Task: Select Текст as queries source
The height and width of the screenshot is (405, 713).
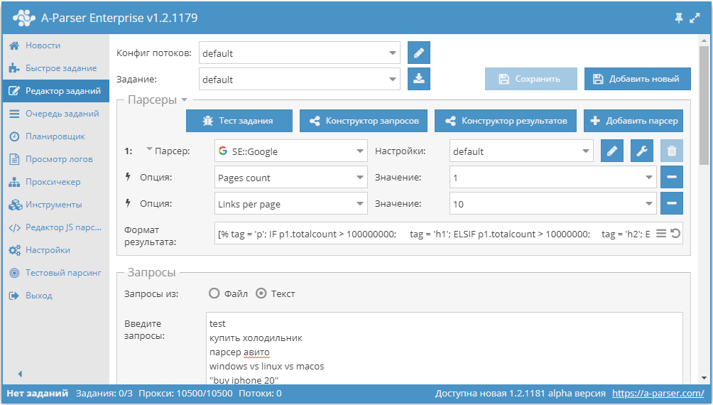Action: point(261,293)
